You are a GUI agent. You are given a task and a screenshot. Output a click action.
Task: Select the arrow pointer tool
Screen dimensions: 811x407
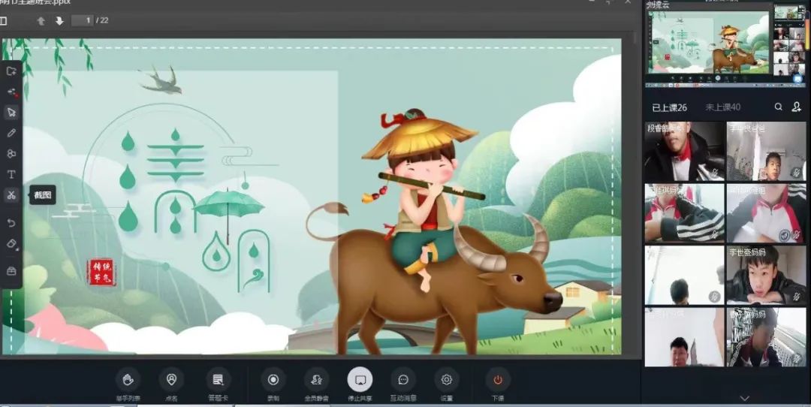tap(11, 112)
